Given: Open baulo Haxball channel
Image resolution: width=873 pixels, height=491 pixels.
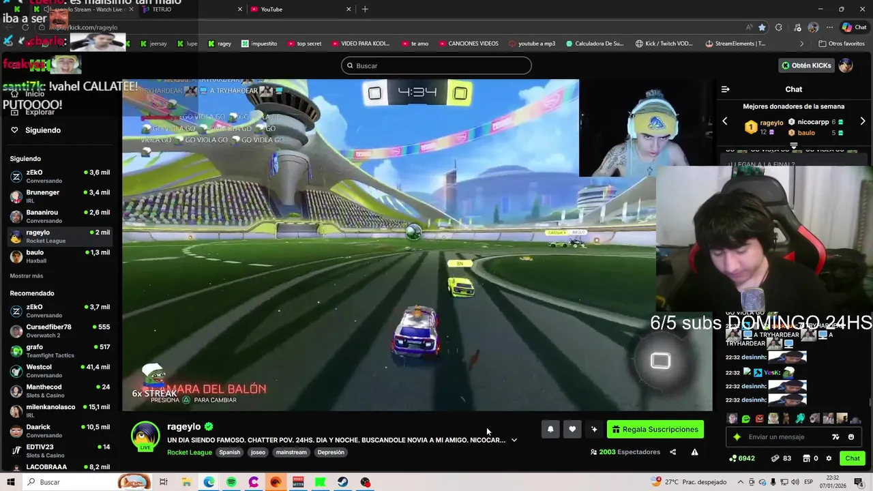Looking at the screenshot, I should (x=61, y=256).
